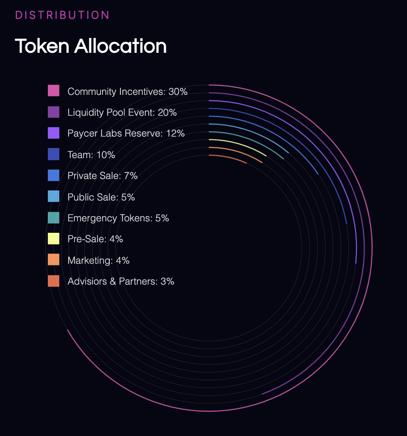Viewport: 407px width, 436px height.
Task: Click the red-orange Advisors & Partners swatch
Action: tap(54, 281)
